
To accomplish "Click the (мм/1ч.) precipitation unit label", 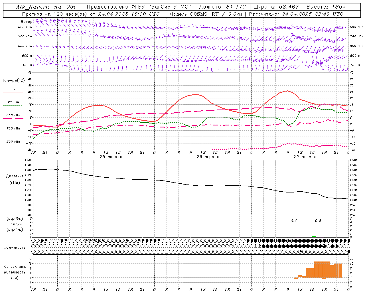I will pyautogui.click(x=15, y=230).
